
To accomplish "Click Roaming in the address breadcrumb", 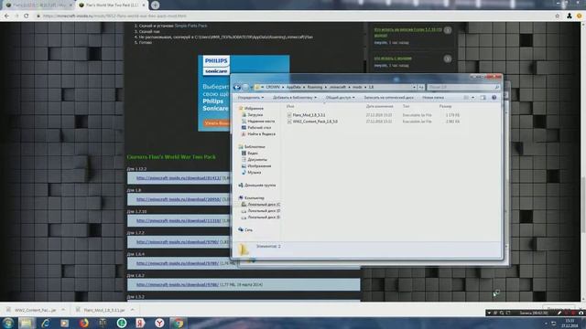I will (315, 87).
